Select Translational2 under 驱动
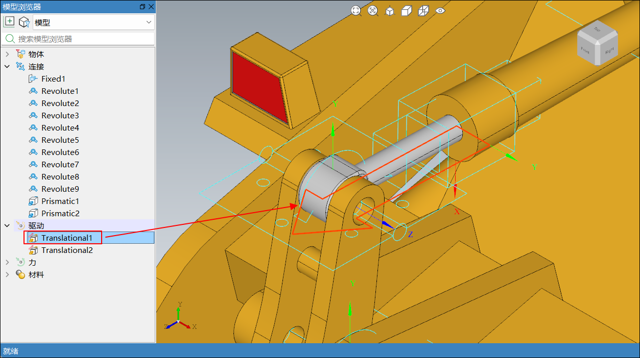This screenshot has height=358, width=640. click(67, 250)
